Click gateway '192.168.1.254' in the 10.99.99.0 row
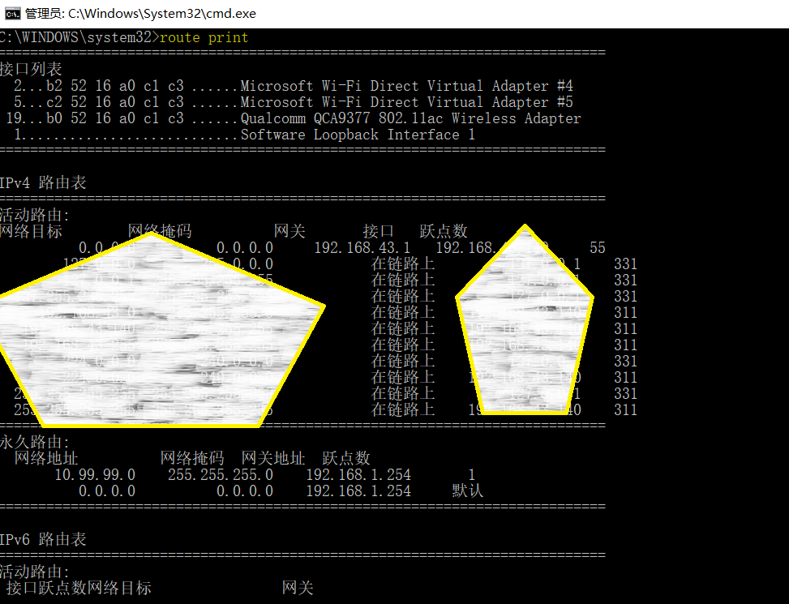The height and width of the screenshot is (604, 789). click(x=358, y=475)
